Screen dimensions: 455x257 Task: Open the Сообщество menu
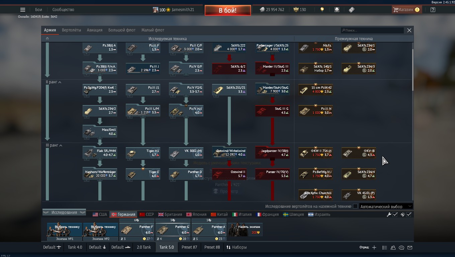[63, 10]
